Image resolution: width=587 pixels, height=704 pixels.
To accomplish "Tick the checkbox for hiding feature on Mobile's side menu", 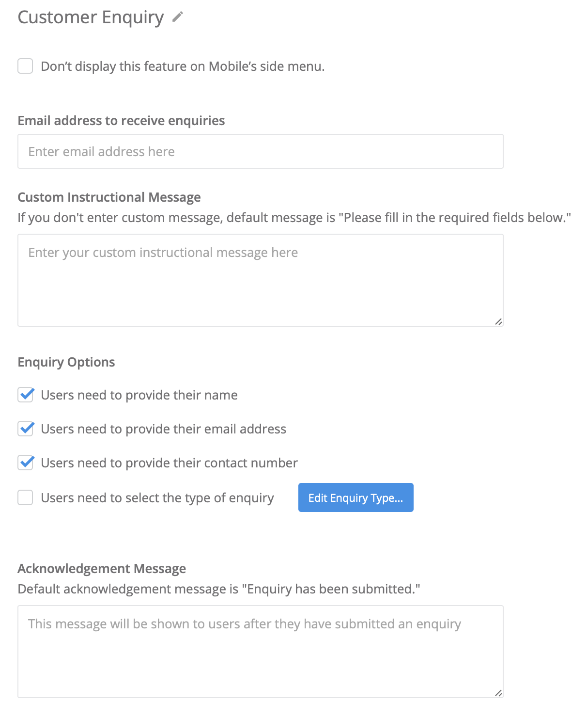I will [25, 66].
